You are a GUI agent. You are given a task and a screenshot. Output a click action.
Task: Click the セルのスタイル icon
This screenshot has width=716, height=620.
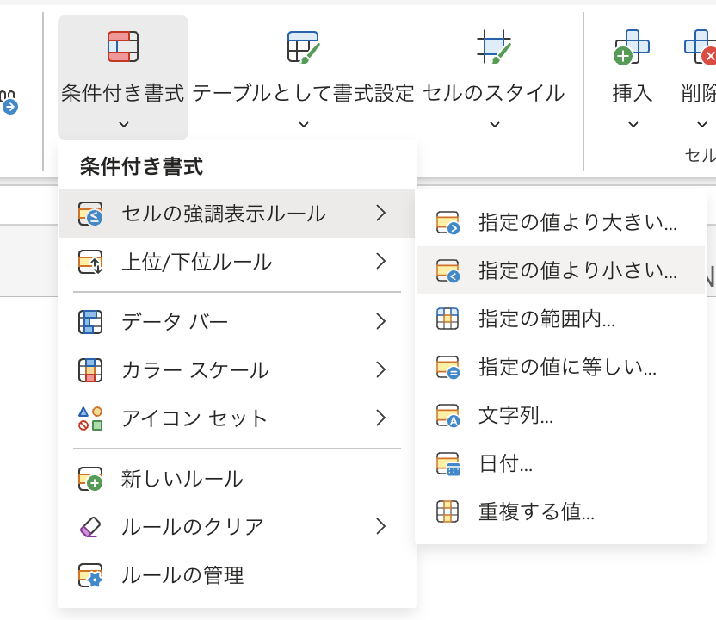tap(494, 46)
